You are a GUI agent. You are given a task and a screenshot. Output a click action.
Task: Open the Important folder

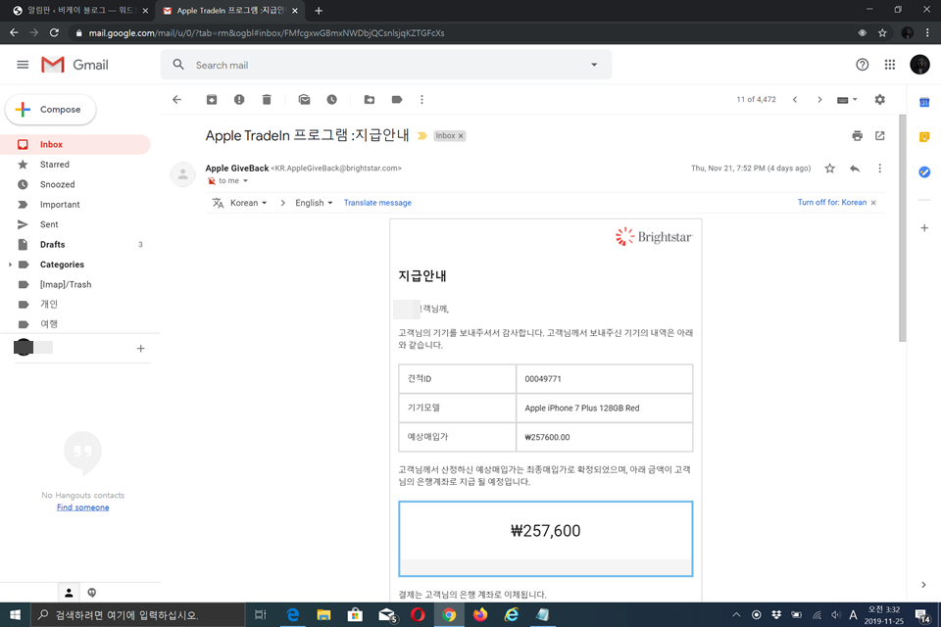75,205
